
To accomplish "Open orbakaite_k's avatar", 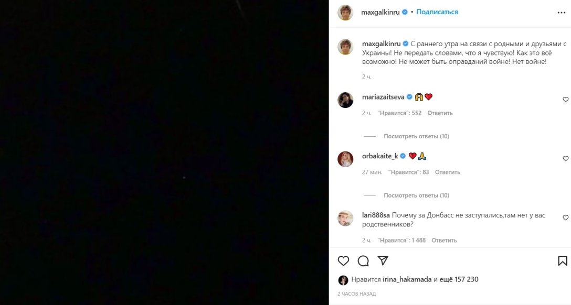I will click(x=345, y=159).
